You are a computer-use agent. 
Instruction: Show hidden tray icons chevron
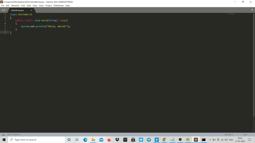tap(210, 140)
